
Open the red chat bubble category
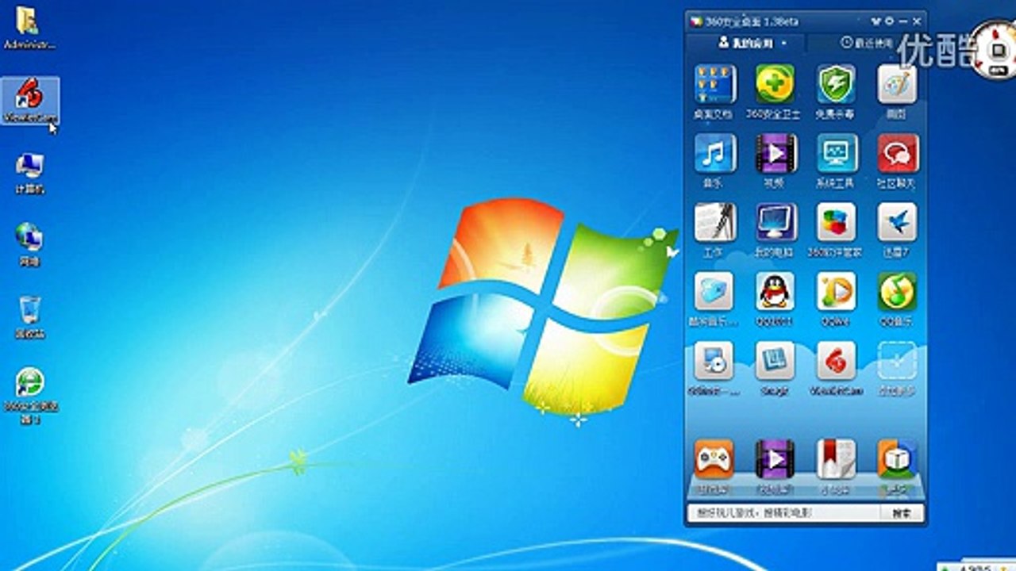click(897, 154)
